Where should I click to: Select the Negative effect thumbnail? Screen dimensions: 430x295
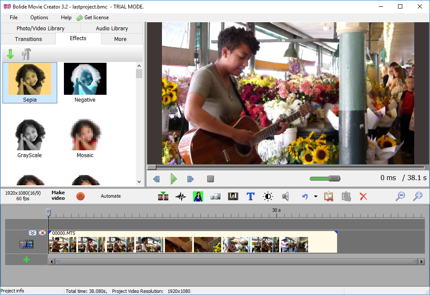[x=85, y=83]
